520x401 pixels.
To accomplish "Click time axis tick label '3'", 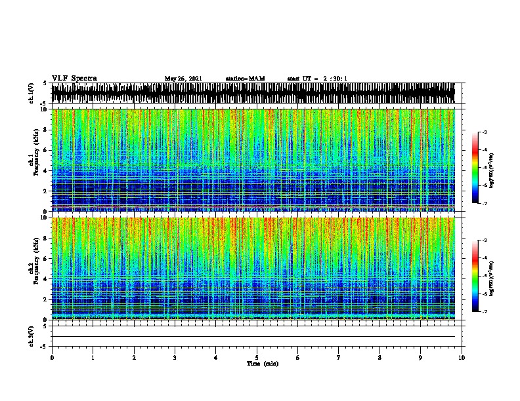I will [175, 358].
